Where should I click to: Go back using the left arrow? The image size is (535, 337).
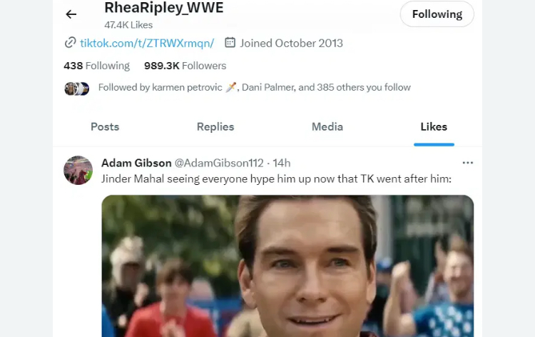tap(71, 14)
